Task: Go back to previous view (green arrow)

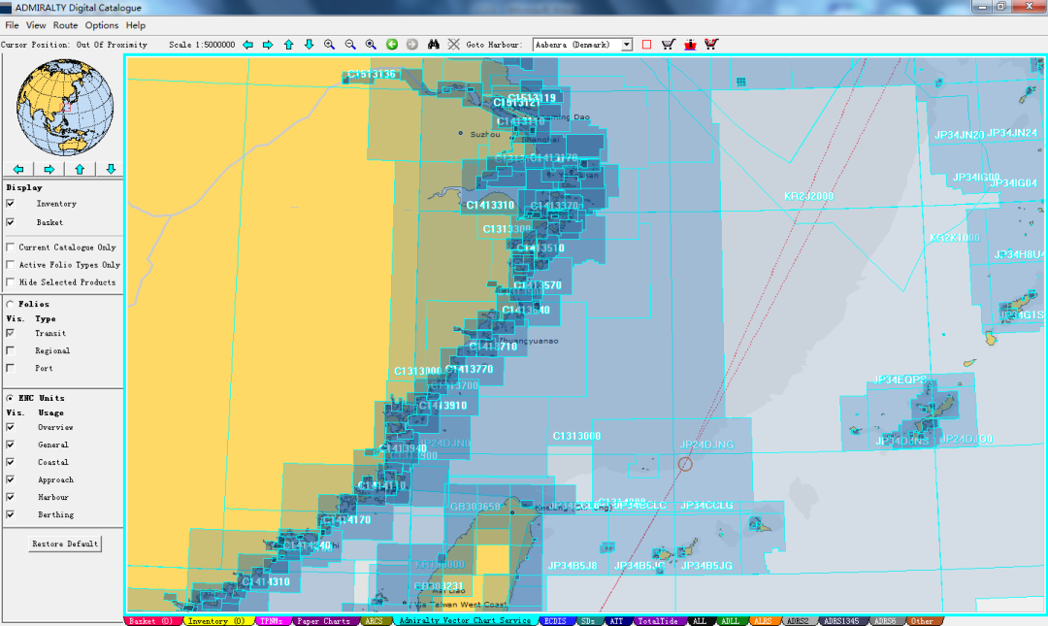Action: (x=392, y=45)
